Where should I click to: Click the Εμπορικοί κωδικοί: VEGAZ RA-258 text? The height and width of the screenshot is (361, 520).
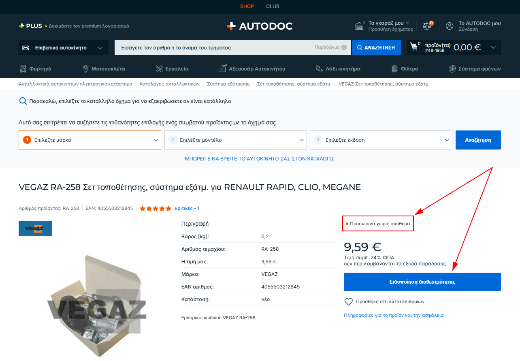point(219,318)
